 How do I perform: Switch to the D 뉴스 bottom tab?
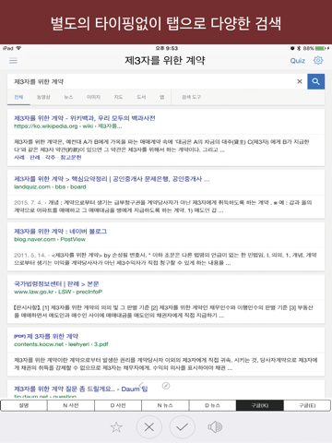[x=213, y=405]
